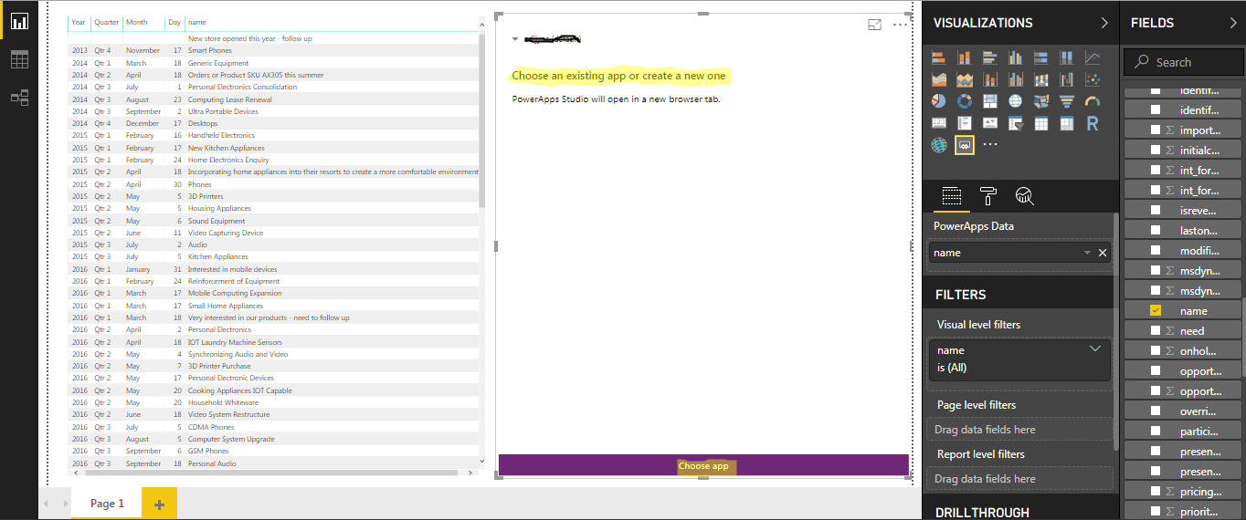The image size is (1246, 520).
Task: Open the Analytics magnifier tab
Action: [x=1024, y=195]
